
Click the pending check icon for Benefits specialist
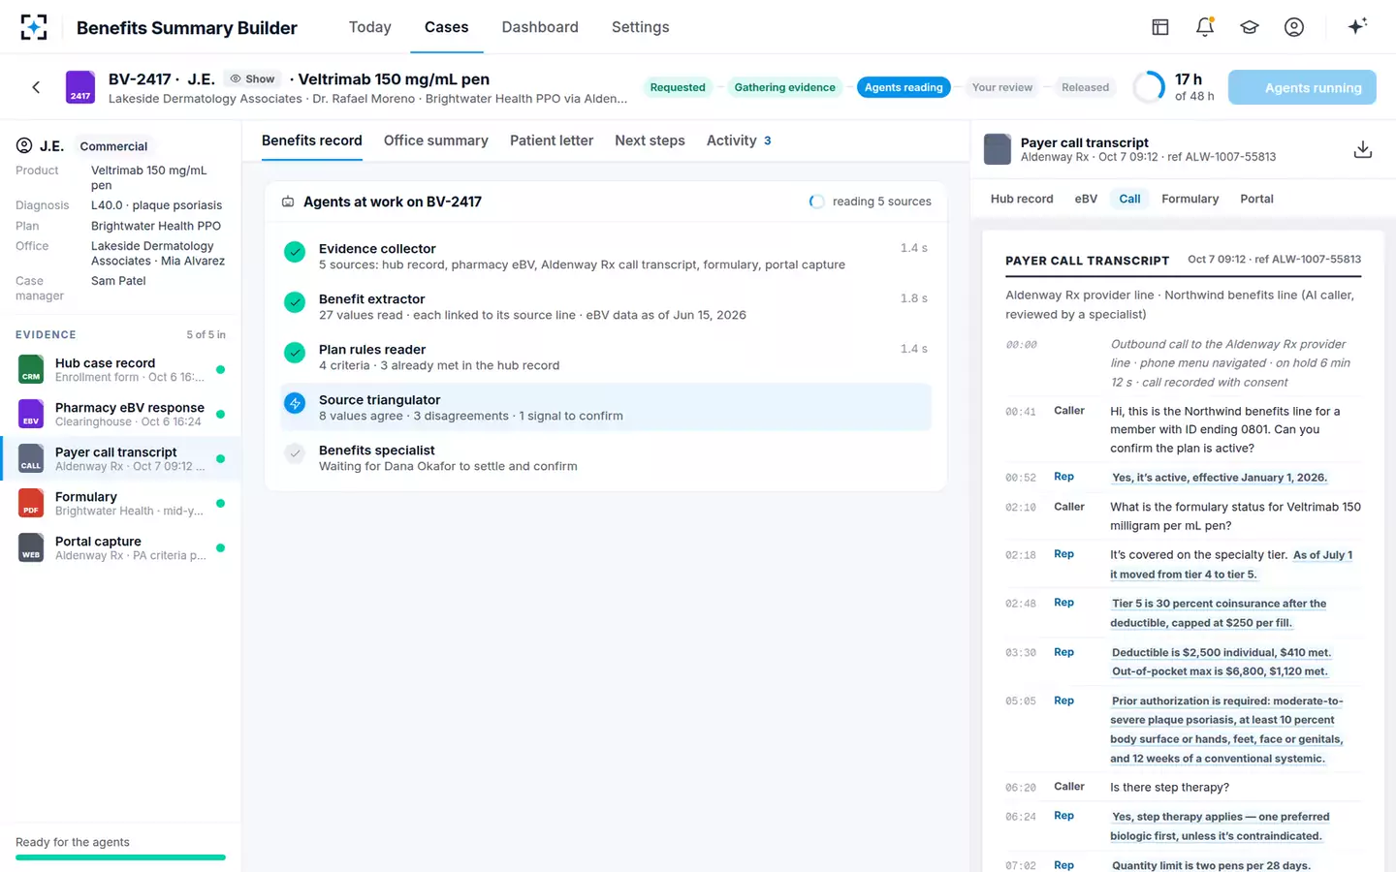[x=295, y=453]
